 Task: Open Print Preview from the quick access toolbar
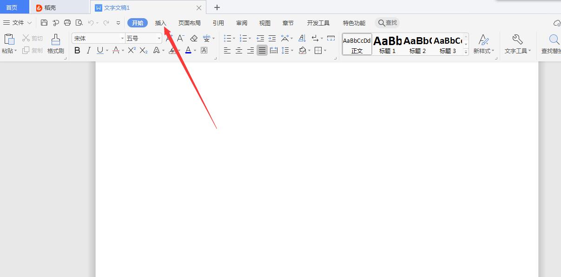coord(79,22)
